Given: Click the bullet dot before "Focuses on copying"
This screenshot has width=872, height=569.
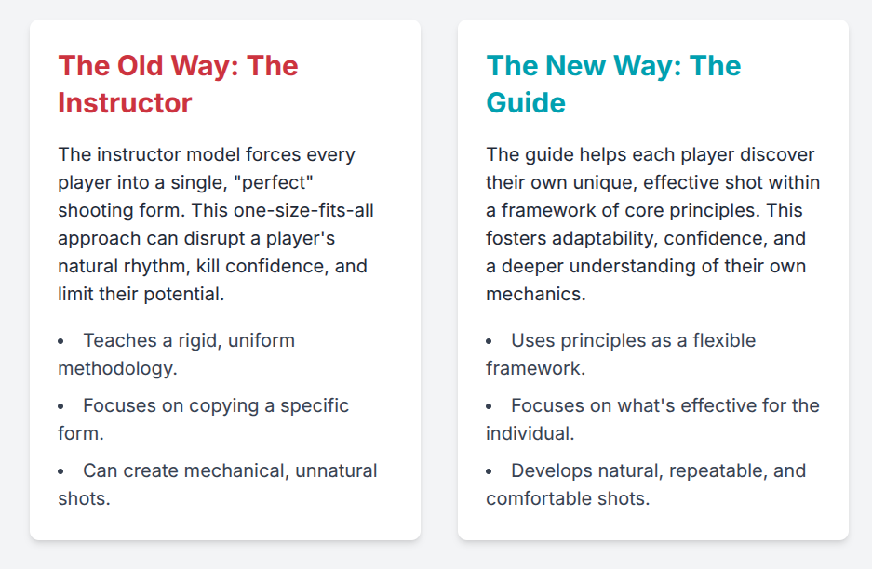Looking at the screenshot, I should [61, 407].
